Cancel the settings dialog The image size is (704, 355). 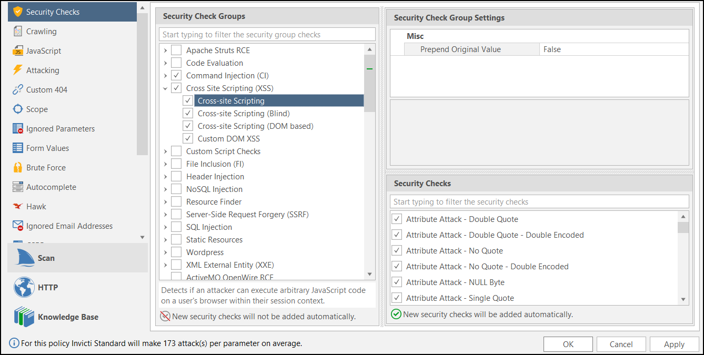pyautogui.click(x=621, y=344)
